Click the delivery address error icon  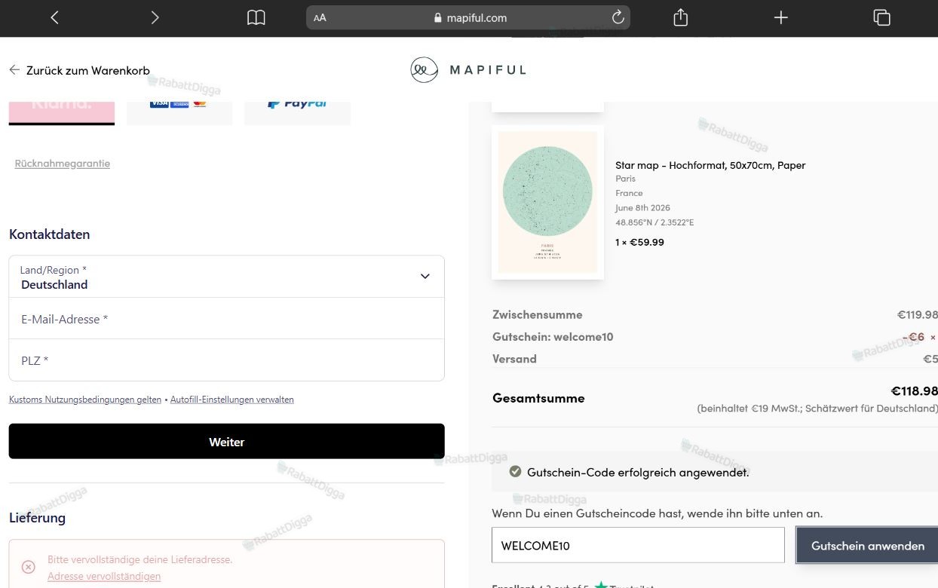[28, 567]
